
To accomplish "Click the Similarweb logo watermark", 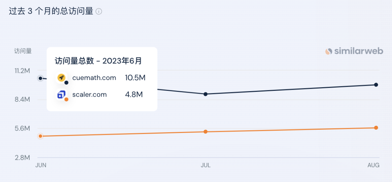I will pyautogui.click(x=354, y=51).
